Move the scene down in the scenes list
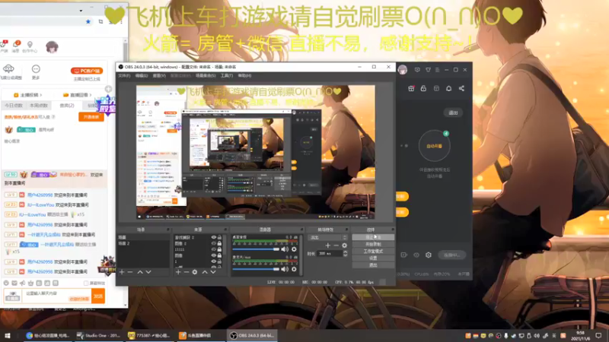 pos(148,272)
